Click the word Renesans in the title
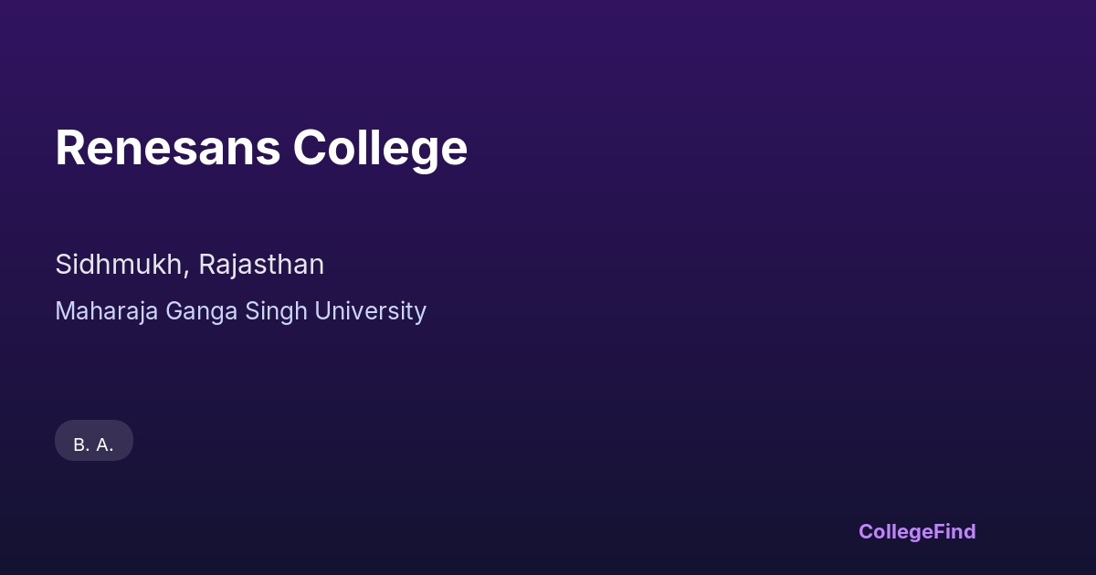The width and height of the screenshot is (1096, 575). (167, 148)
